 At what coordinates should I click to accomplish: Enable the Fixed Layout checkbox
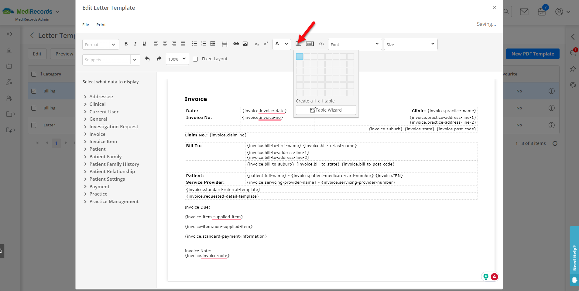(x=195, y=59)
